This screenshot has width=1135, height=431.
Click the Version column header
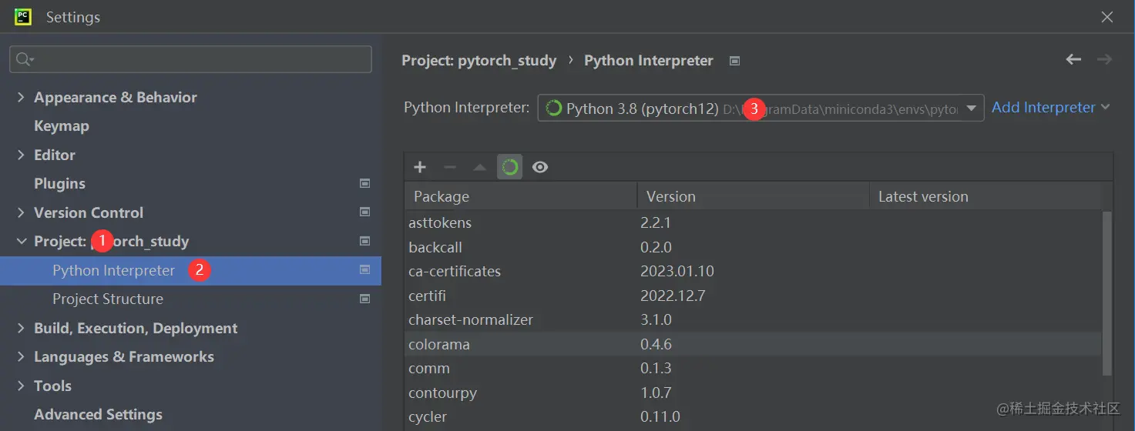click(670, 197)
